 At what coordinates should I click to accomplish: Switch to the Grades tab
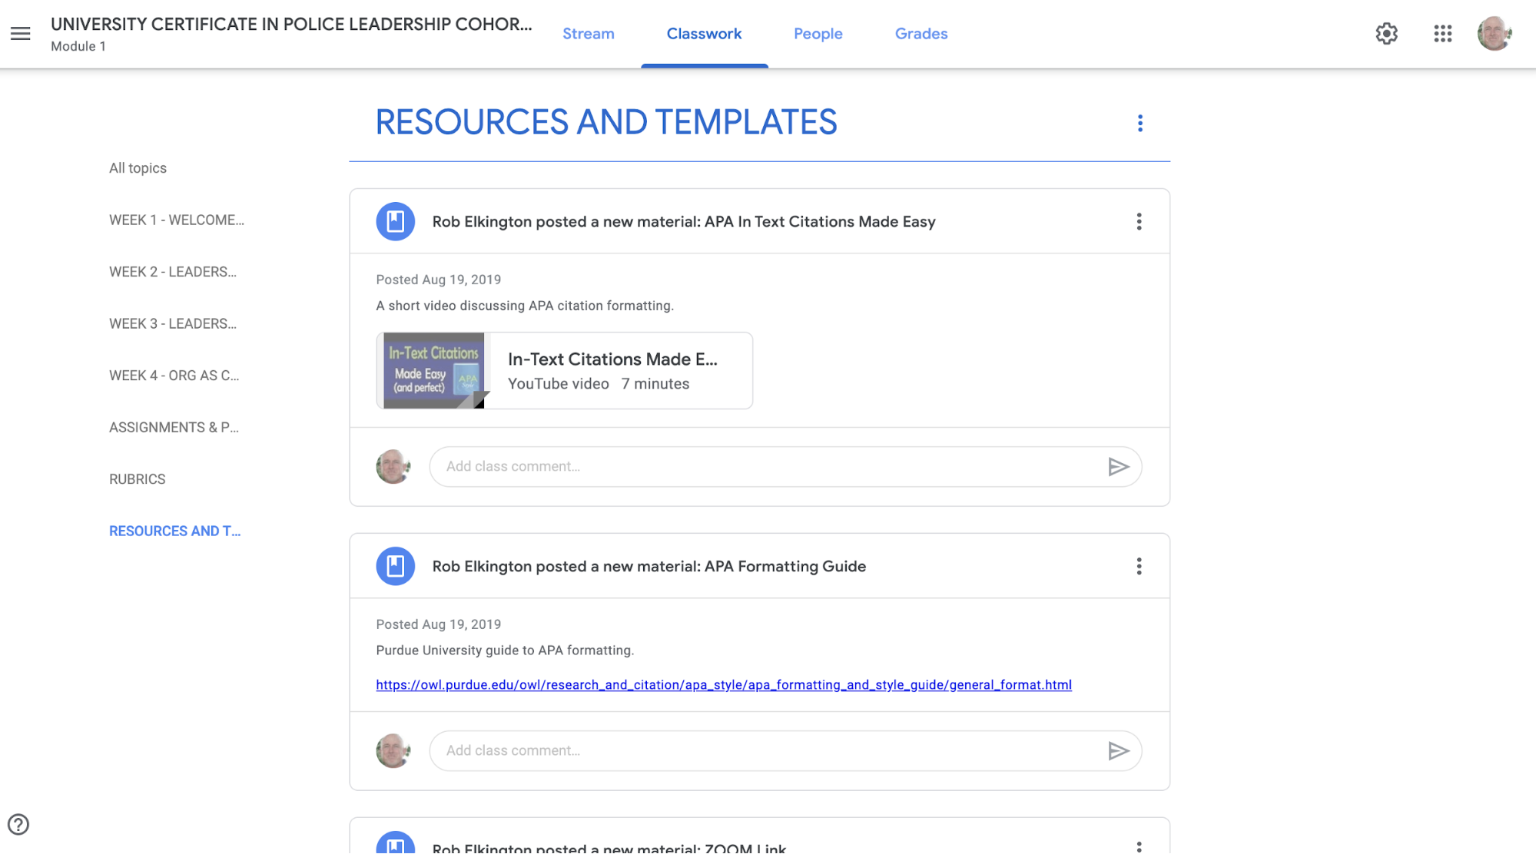click(x=921, y=34)
